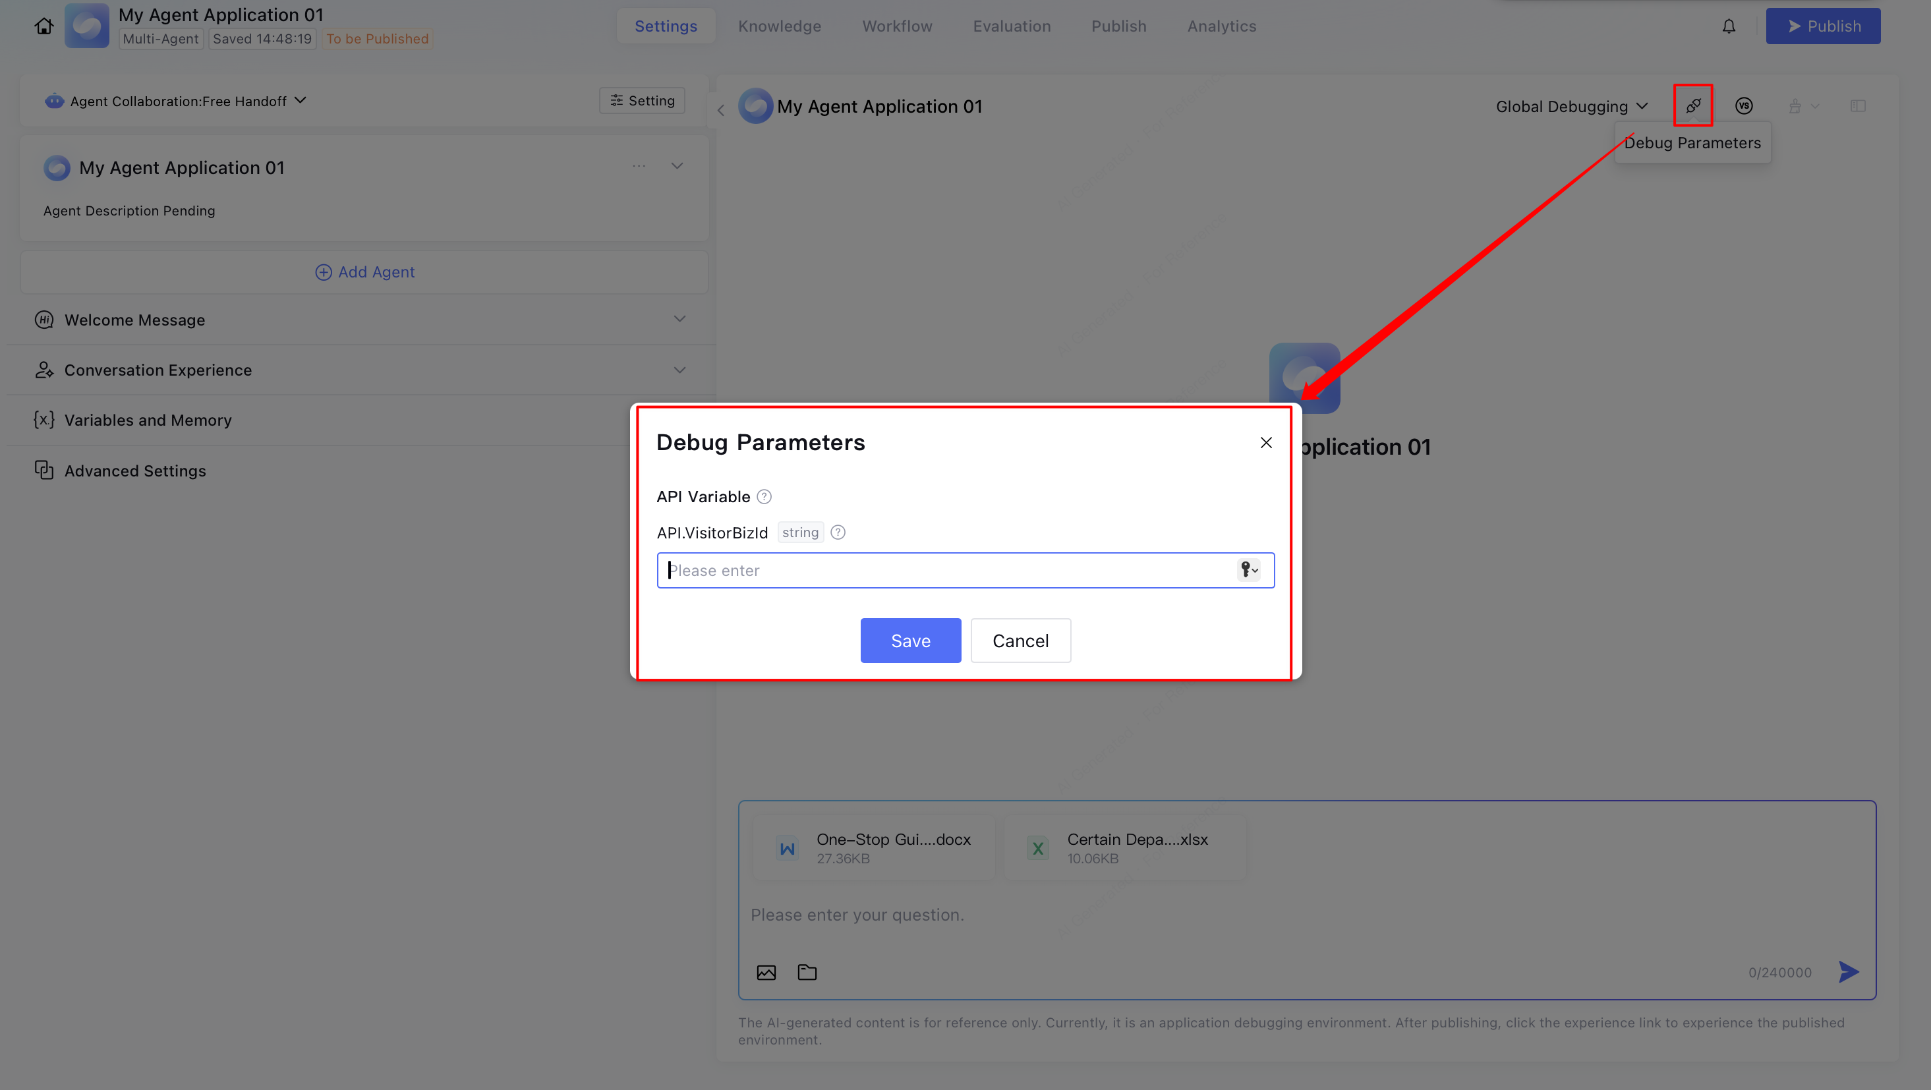Viewport: 1931px width, 1090px height.
Task: Click Cancel in Debug Parameters dialog
Action: point(1020,640)
